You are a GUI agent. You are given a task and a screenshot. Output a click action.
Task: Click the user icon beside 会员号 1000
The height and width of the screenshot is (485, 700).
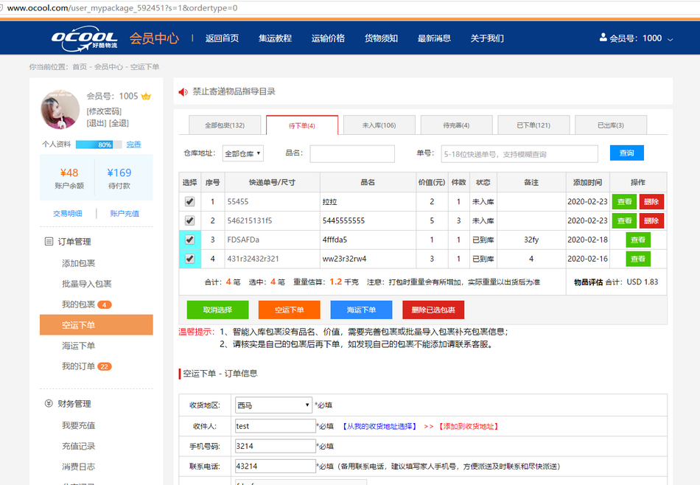coord(603,38)
